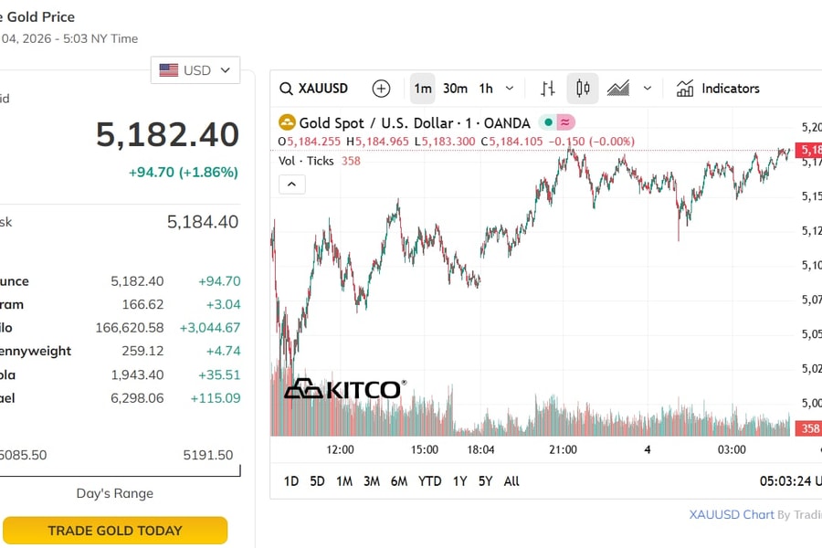Open the USD currency dropdown
The width and height of the screenshot is (822, 548).
coord(195,70)
